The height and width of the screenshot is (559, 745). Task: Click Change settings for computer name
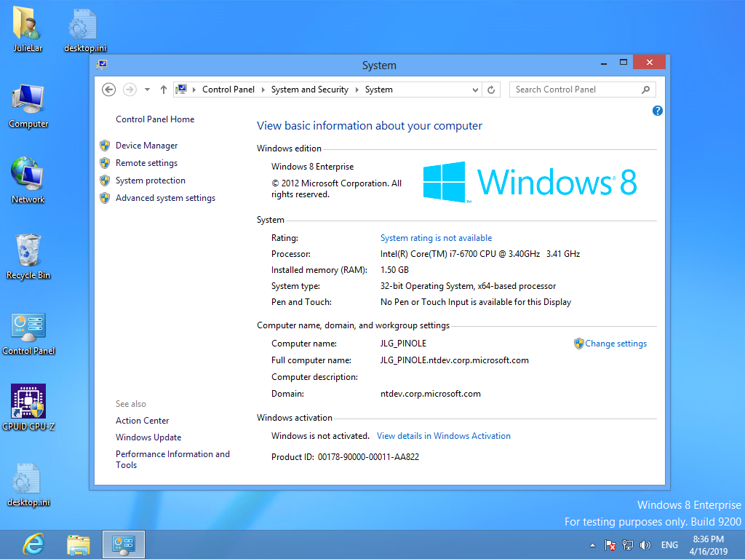pos(615,344)
